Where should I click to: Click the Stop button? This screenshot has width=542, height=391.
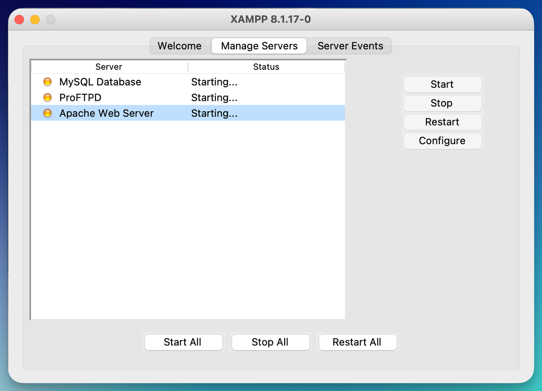tap(442, 103)
